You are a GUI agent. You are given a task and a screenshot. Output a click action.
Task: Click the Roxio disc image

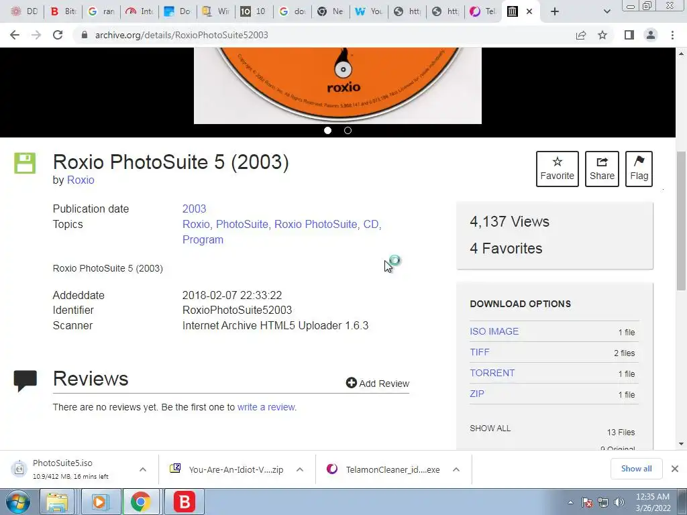[337, 85]
